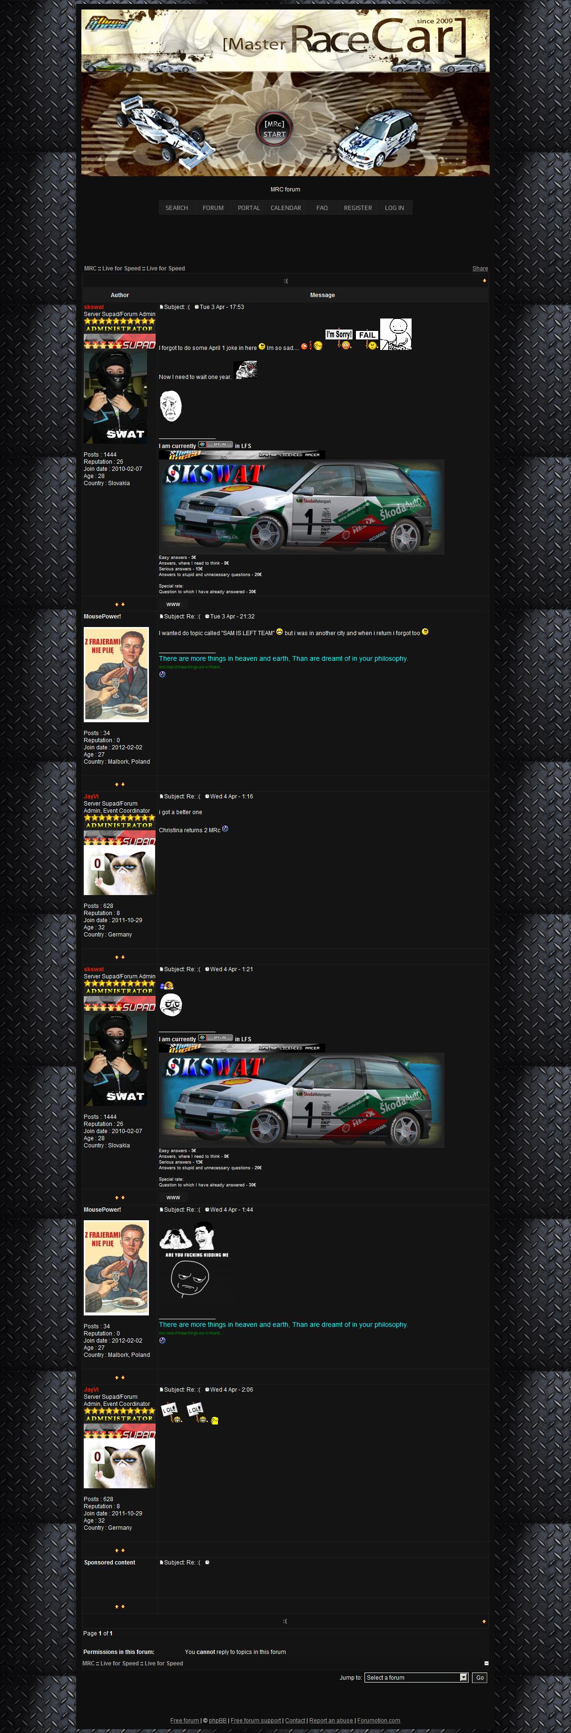
Task: Click post icon beside Tue 3 Apr - 17:53
Action: coord(161,307)
